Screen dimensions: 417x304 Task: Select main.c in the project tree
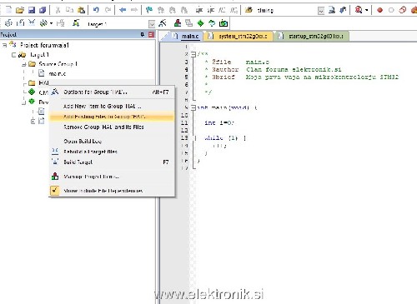pyautogui.click(x=58, y=73)
